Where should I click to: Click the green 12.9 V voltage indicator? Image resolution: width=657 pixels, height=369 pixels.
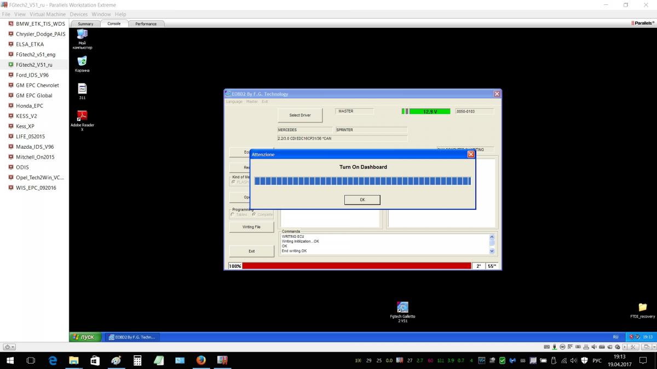tap(430, 111)
